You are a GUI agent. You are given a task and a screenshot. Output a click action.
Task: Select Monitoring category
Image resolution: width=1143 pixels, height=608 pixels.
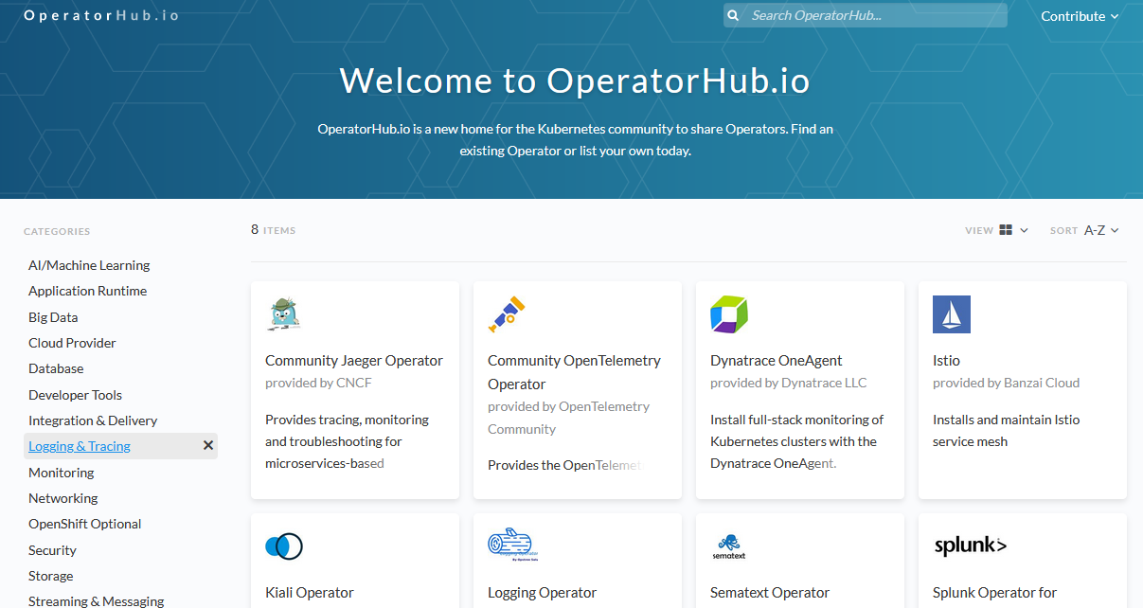click(61, 473)
